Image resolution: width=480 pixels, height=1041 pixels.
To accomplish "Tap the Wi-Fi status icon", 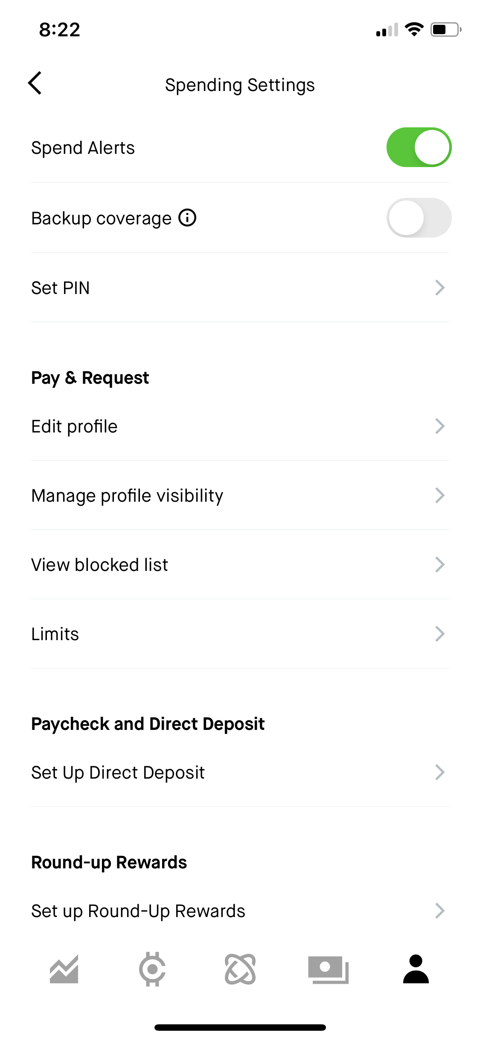I will click(414, 29).
